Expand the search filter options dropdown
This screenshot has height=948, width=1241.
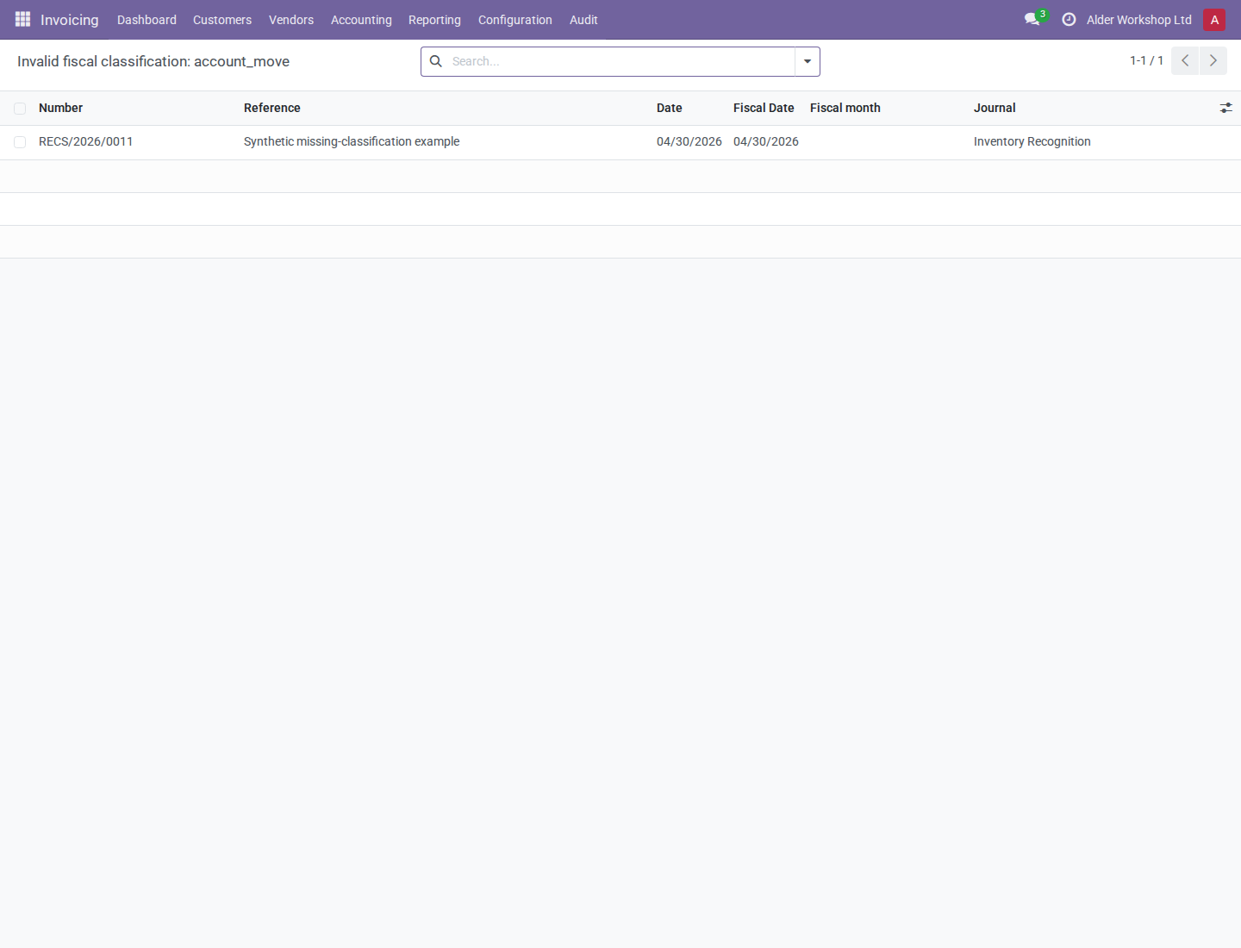point(808,61)
